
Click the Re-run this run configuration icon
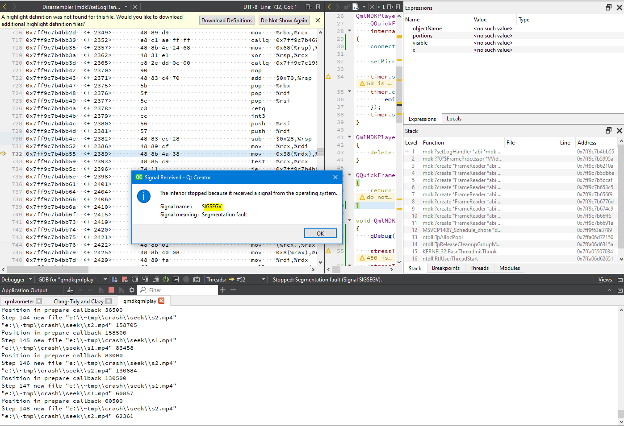click(x=101, y=290)
